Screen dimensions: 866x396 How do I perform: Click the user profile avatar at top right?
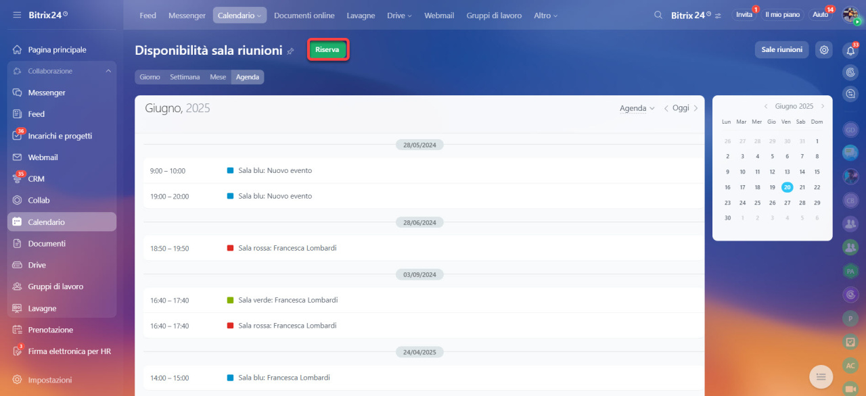pyautogui.click(x=850, y=15)
